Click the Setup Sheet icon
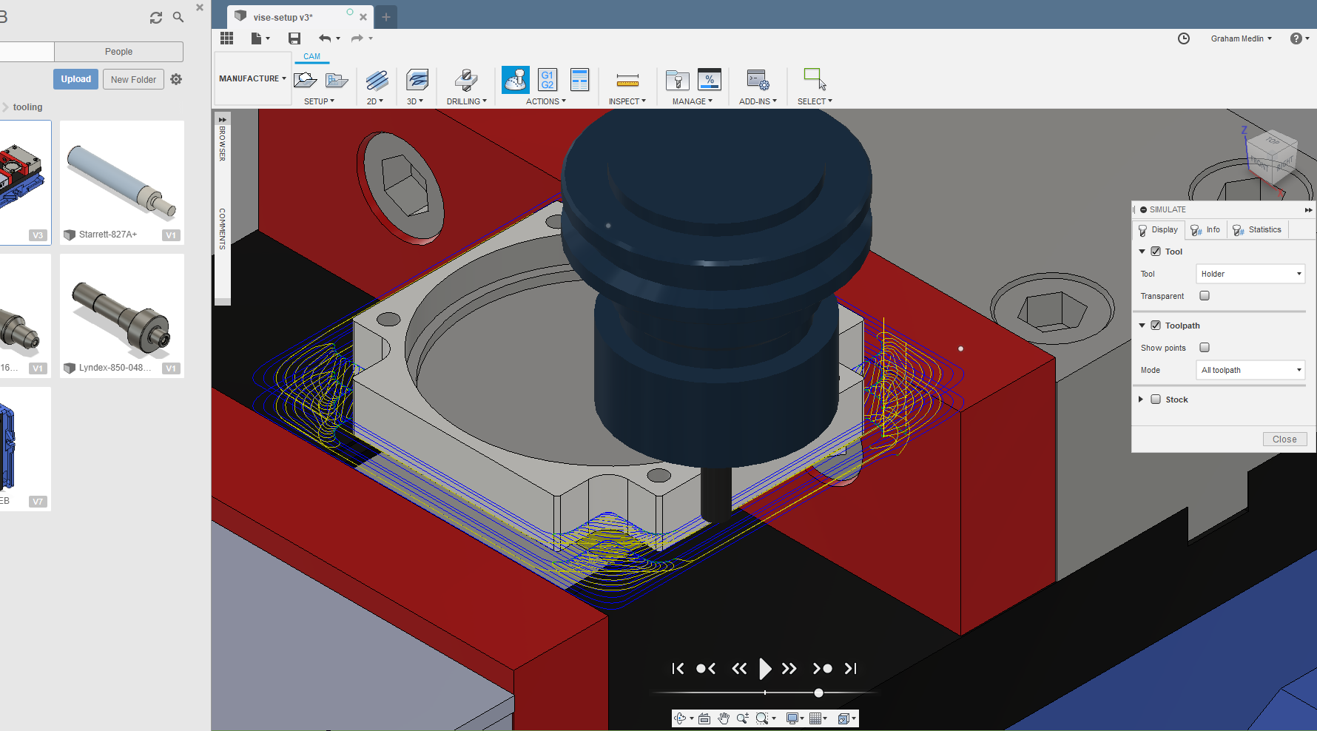 [x=580, y=80]
